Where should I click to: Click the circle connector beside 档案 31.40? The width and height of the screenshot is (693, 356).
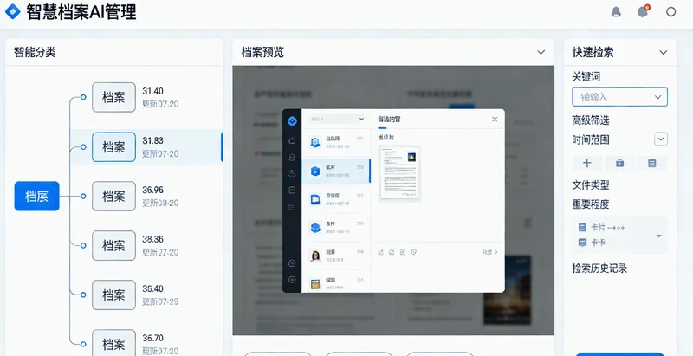pos(83,97)
